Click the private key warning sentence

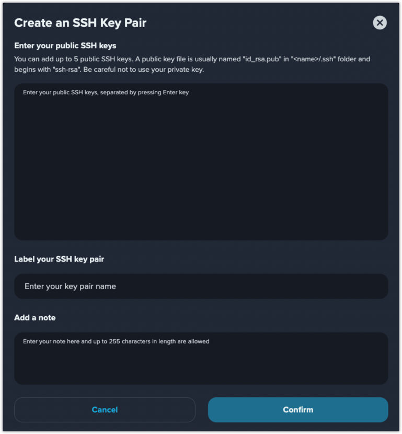[143, 70]
